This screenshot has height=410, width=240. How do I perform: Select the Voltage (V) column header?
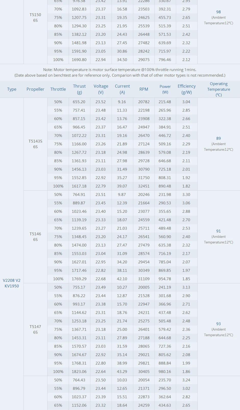tap(101, 89)
